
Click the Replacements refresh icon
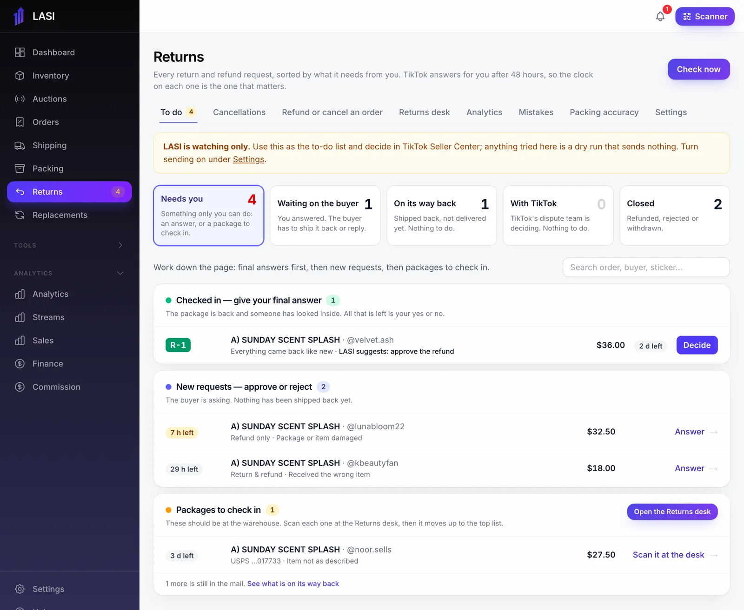point(20,215)
